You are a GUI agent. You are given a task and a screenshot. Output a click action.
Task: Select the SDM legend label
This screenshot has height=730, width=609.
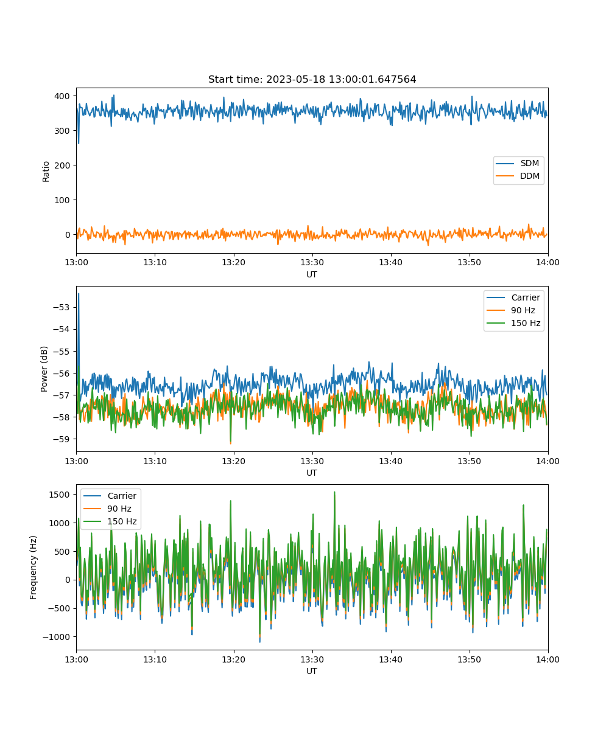529,164
